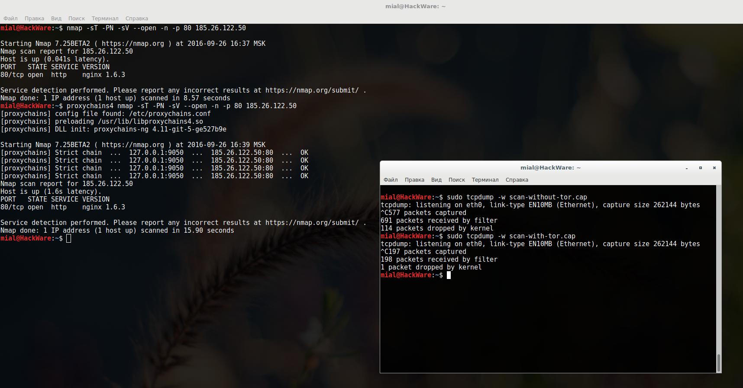Open Файл menu in the small tcpdump terminal
Viewport: 743px width, 388px height.
tap(391, 180)
